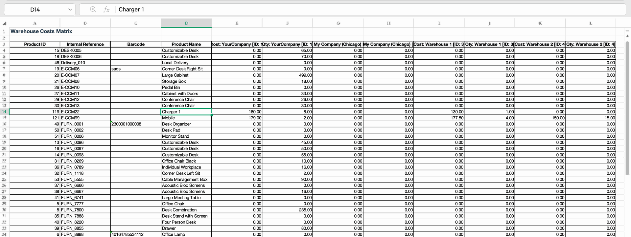Image resolution: width=631 pixels, height=237 pixels.
Task: Click the Barcode header cell
Action: 136,44
